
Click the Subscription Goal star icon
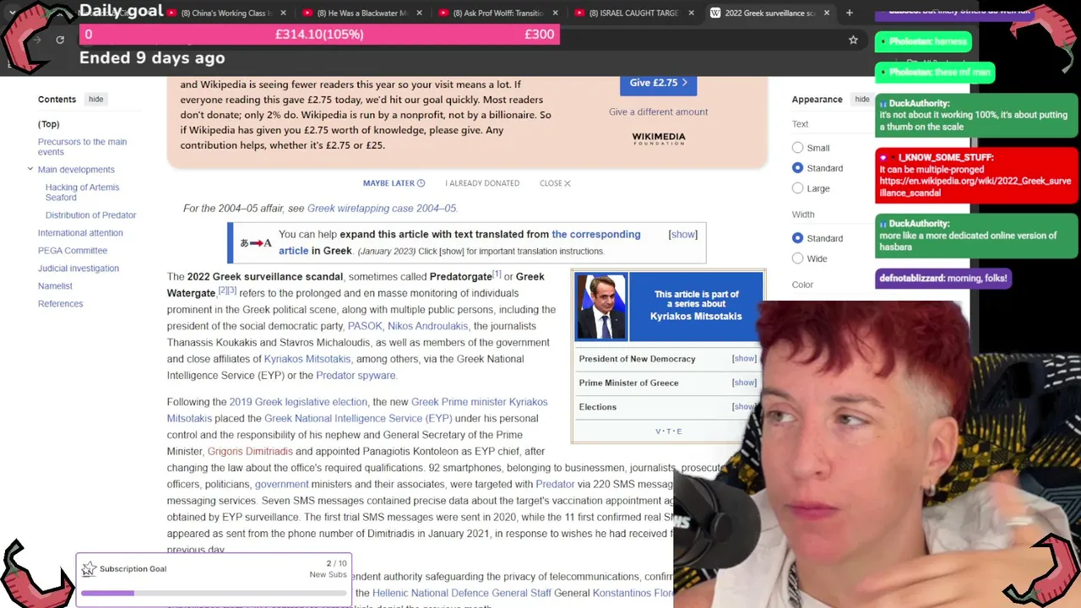tap(89, 569)
